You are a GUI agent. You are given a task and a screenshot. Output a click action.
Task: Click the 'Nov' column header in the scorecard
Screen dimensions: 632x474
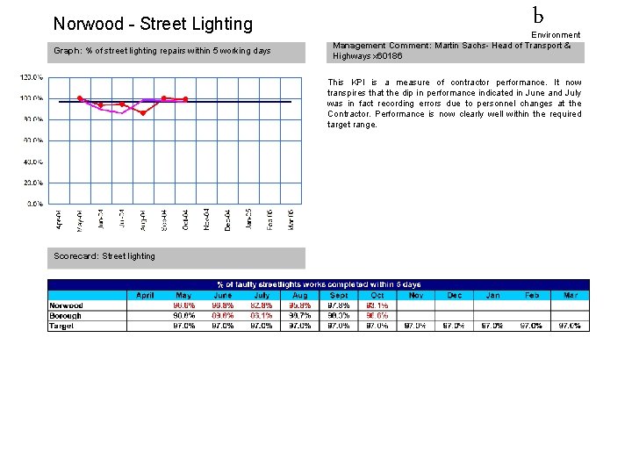coord(416,296)
